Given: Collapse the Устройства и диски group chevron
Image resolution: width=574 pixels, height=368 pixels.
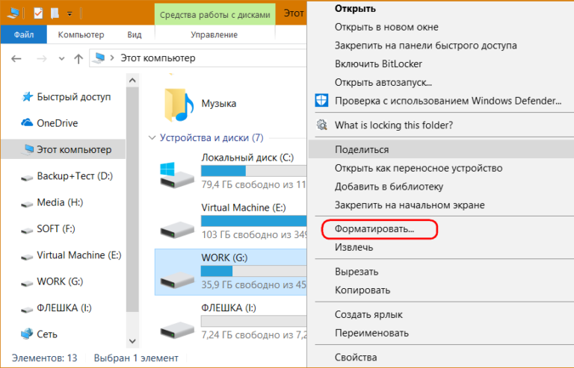Looking at the screenshot, I should [x=152, y=138].
